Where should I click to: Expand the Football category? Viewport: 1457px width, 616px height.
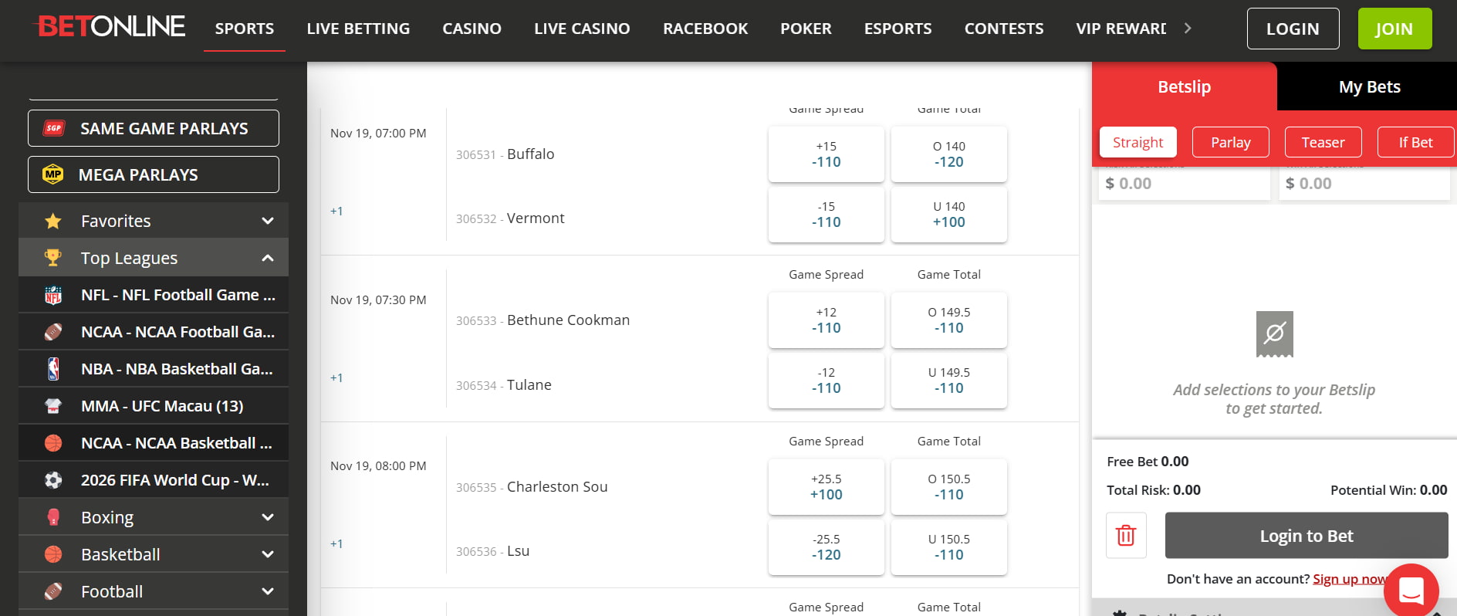pos(267,591)
